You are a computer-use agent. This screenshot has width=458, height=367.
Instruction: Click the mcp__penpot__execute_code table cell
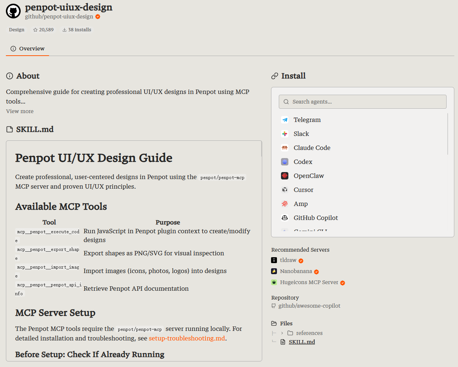pyautogui.click(x=48, y=236)
